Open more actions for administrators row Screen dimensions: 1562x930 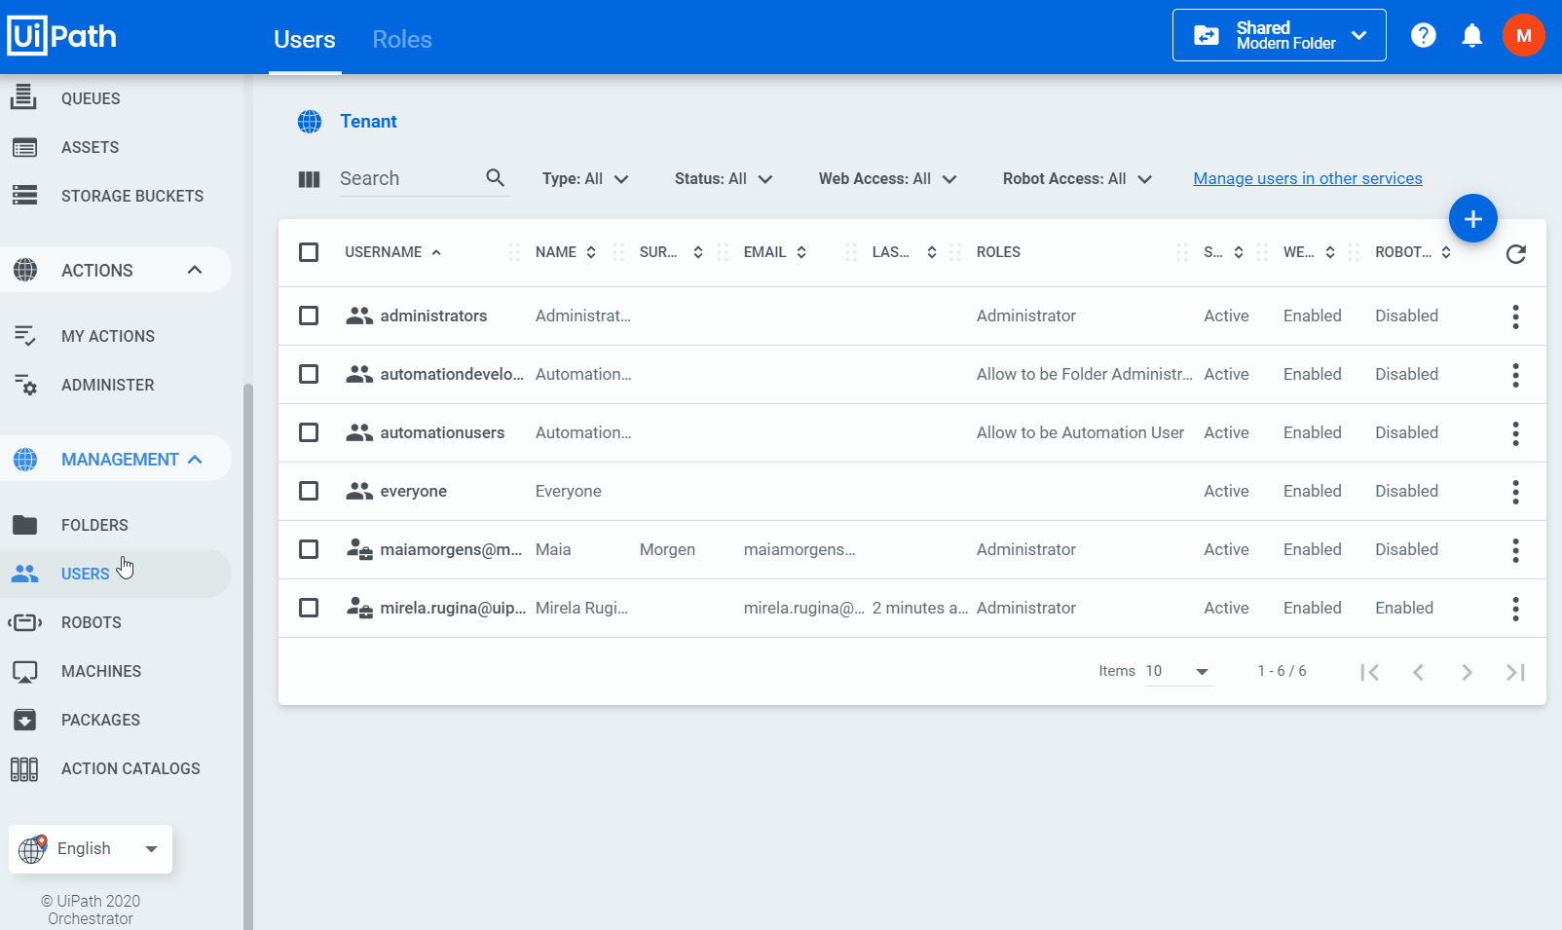tap(1515, 316)
